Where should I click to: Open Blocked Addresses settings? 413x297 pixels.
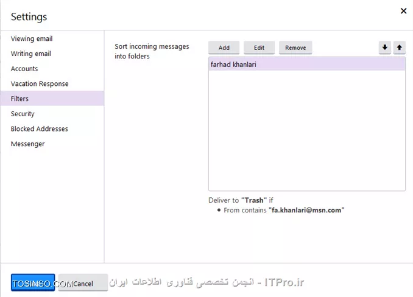[x=39, y=129]
